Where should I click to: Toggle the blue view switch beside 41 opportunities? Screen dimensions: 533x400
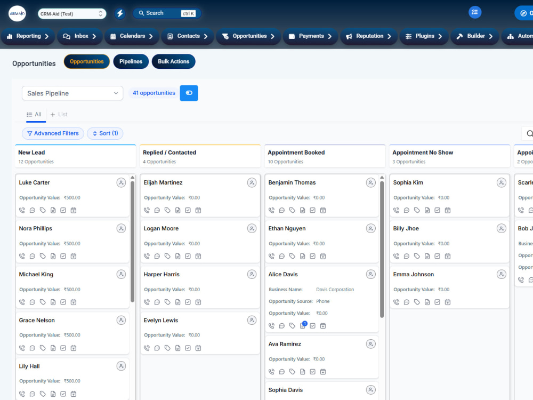189,93
